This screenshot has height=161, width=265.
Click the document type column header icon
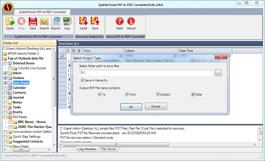[x=74, y=51]
